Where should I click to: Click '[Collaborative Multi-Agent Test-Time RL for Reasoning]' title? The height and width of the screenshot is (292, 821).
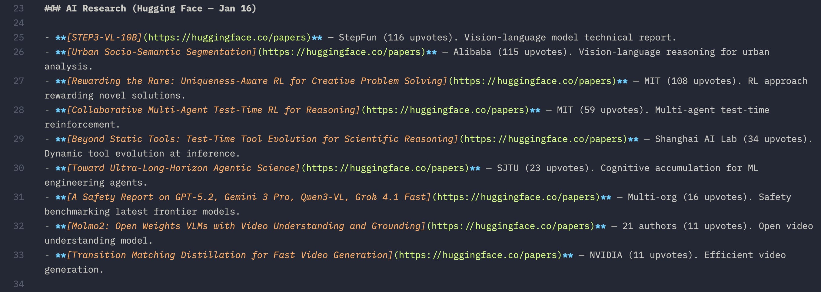click(x=213, y=110)
